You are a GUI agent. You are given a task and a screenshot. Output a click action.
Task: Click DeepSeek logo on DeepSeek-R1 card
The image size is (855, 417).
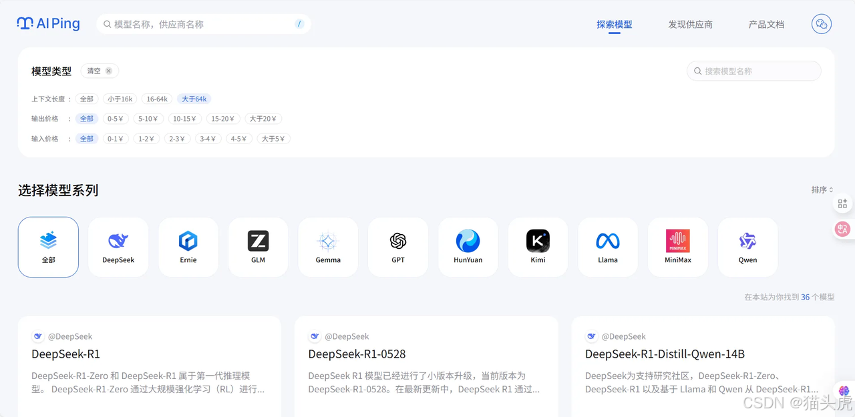point(37,336)
